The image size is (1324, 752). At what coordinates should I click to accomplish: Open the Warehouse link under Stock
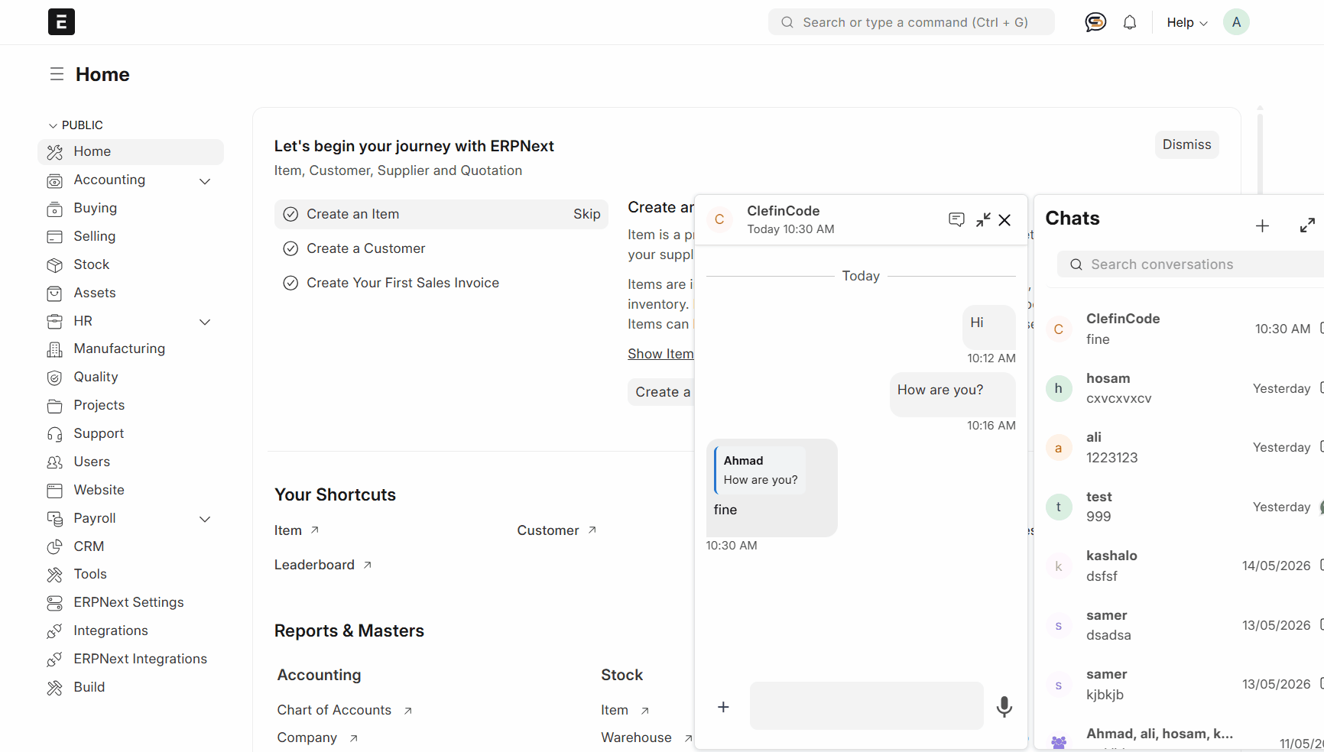646,737
